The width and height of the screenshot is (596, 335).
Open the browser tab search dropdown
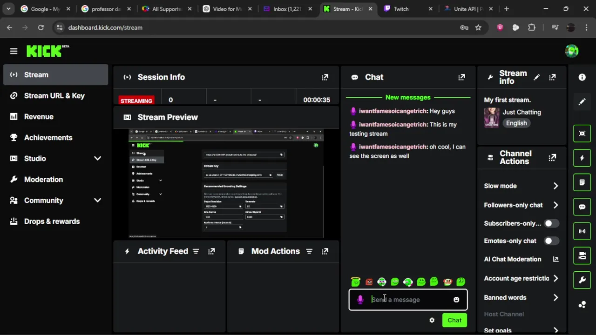[8, 9]
